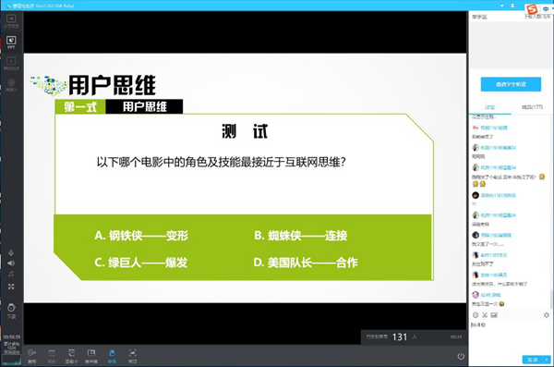Click the image insert icon in chat toolbar
The height and width of the screenshot is (367, 554).
tap(494, 315)
